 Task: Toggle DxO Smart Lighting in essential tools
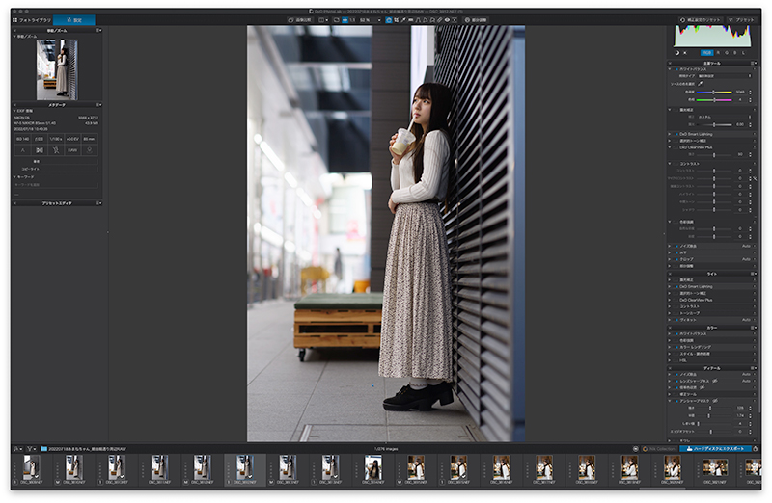(x=676, y=134)
